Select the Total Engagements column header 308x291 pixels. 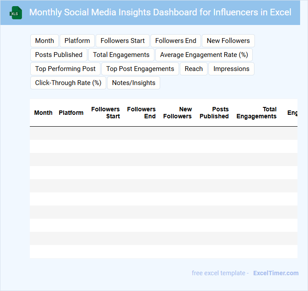point(257,113)
